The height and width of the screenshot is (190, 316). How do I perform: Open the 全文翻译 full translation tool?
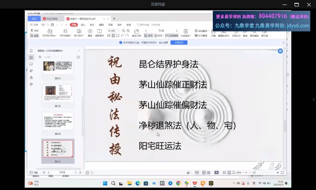pos(201,36)
